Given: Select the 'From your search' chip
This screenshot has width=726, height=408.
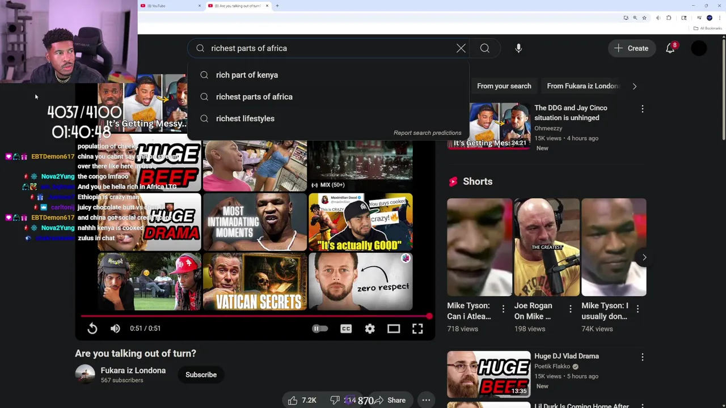Looking at the screenshot, I should (x=504, y=86).
